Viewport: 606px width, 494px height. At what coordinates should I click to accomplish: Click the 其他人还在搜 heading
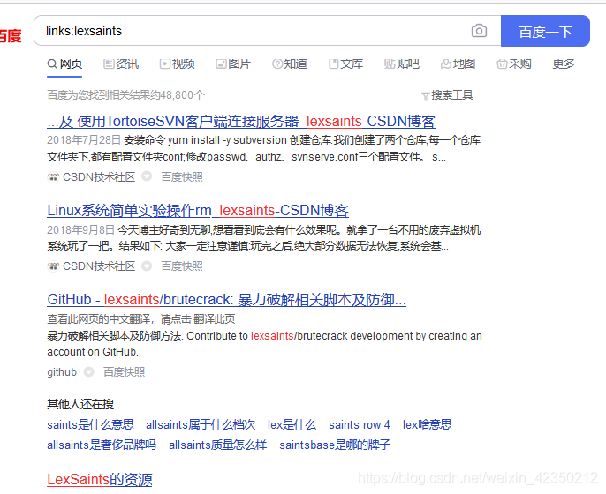point(80,404)
